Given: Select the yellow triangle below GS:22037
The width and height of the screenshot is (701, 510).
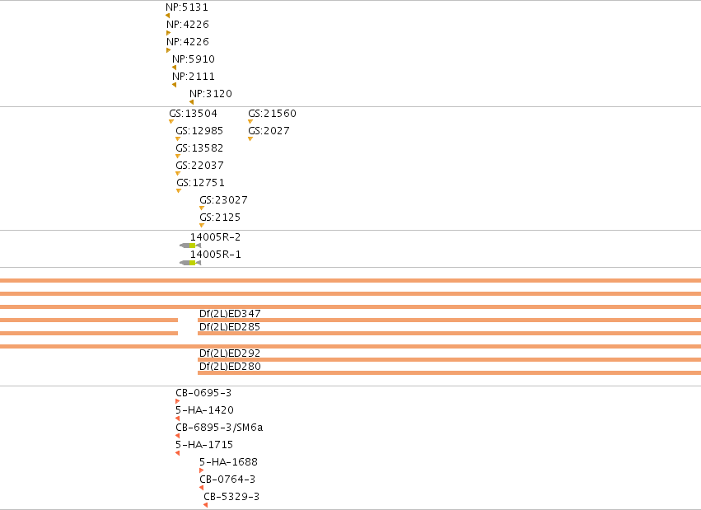Looking at the screenshot, I should point(178,173).
